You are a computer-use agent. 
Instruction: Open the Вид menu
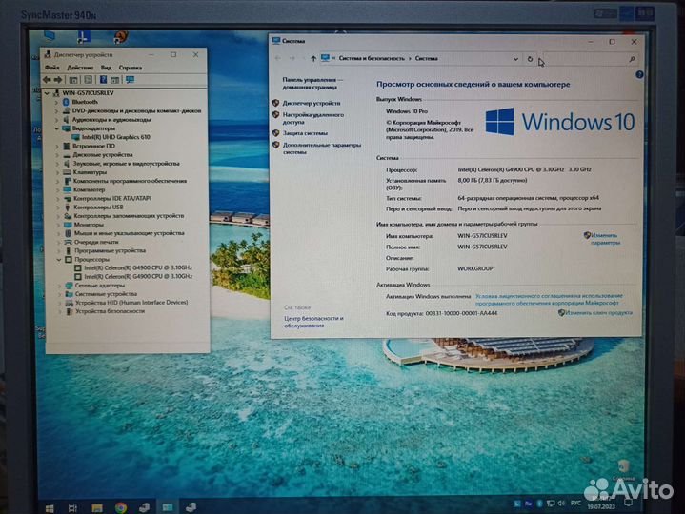(106, 68)
